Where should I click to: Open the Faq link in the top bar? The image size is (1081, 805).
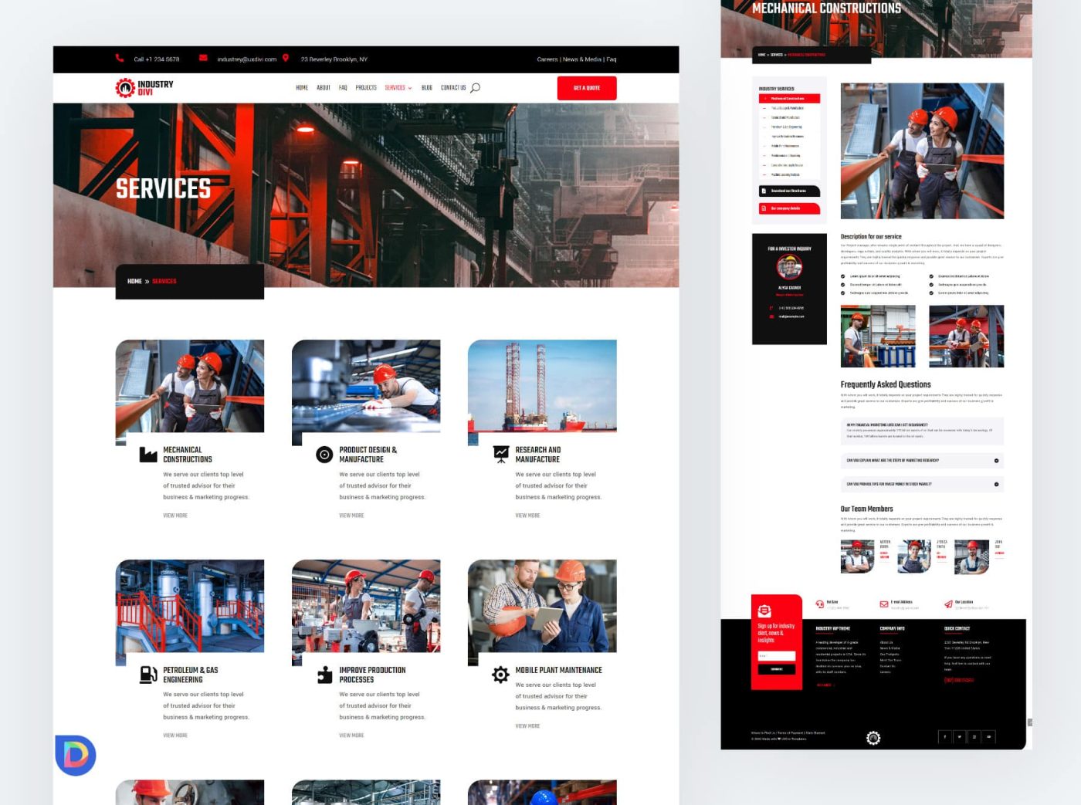(x=612, y=59)
